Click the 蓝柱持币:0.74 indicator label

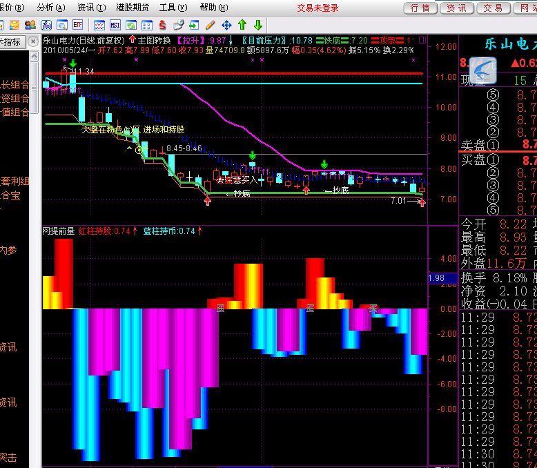pyautogui.click(x=169, y=231)
